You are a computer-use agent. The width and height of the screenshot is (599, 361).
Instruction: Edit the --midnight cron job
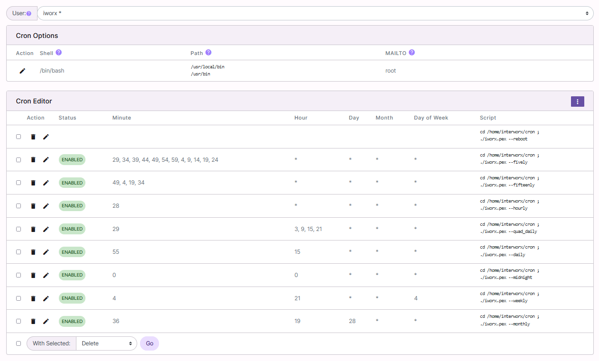(46, 275)
